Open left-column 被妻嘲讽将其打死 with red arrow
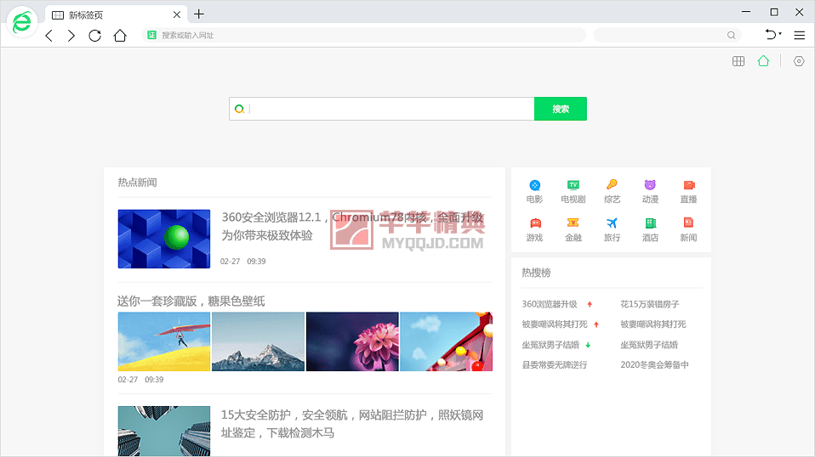Image resolution: width=815 pixels, height=457 pixels. [x=555, y=324]
